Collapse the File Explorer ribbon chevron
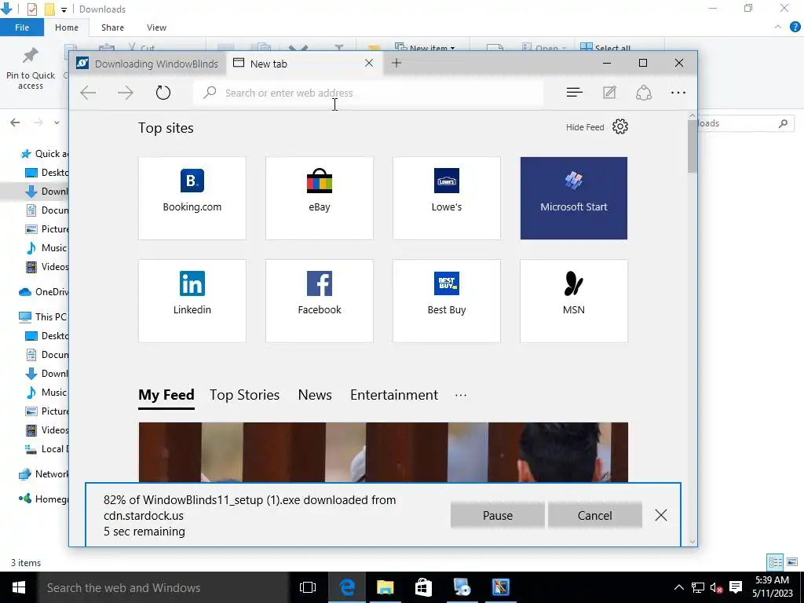This screenshot has width=804, height=603. pos(778,27)
